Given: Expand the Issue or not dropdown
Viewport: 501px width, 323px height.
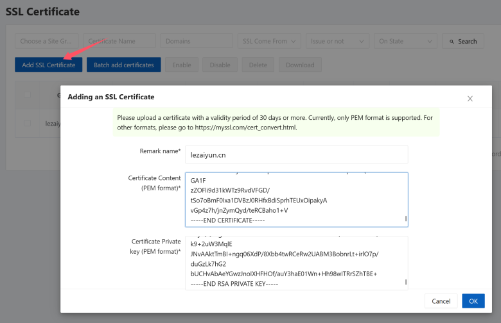Looking at the screenshot, I should 337,41.
